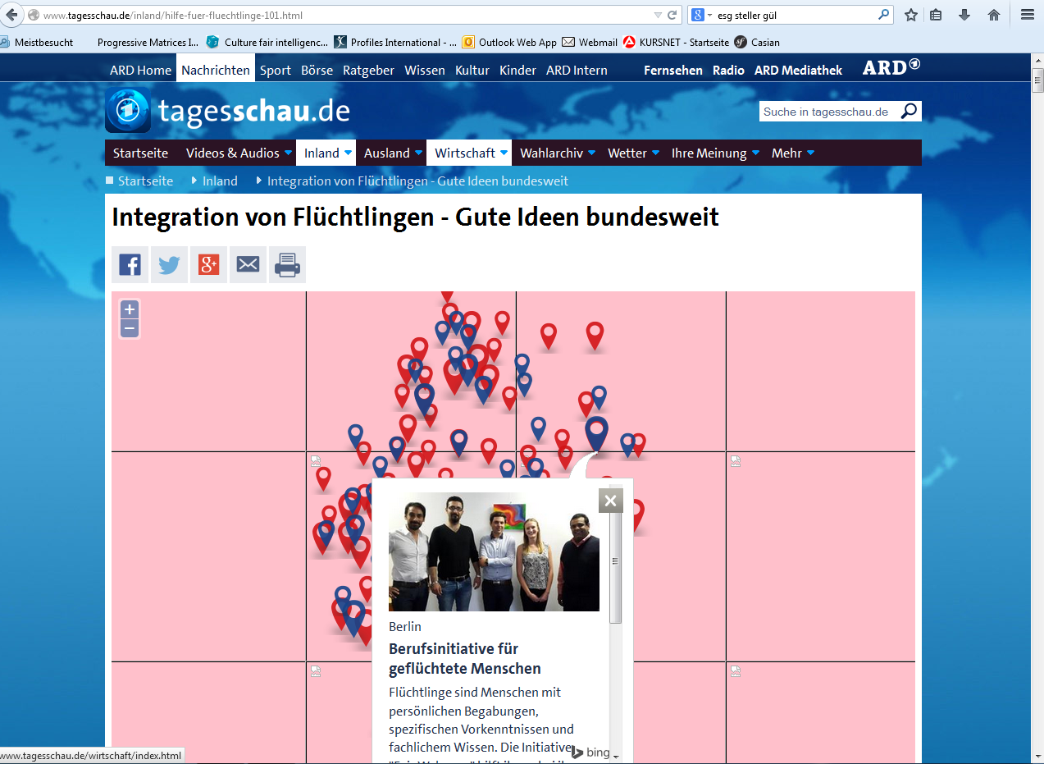Send article by email icon

click(248, 264)
